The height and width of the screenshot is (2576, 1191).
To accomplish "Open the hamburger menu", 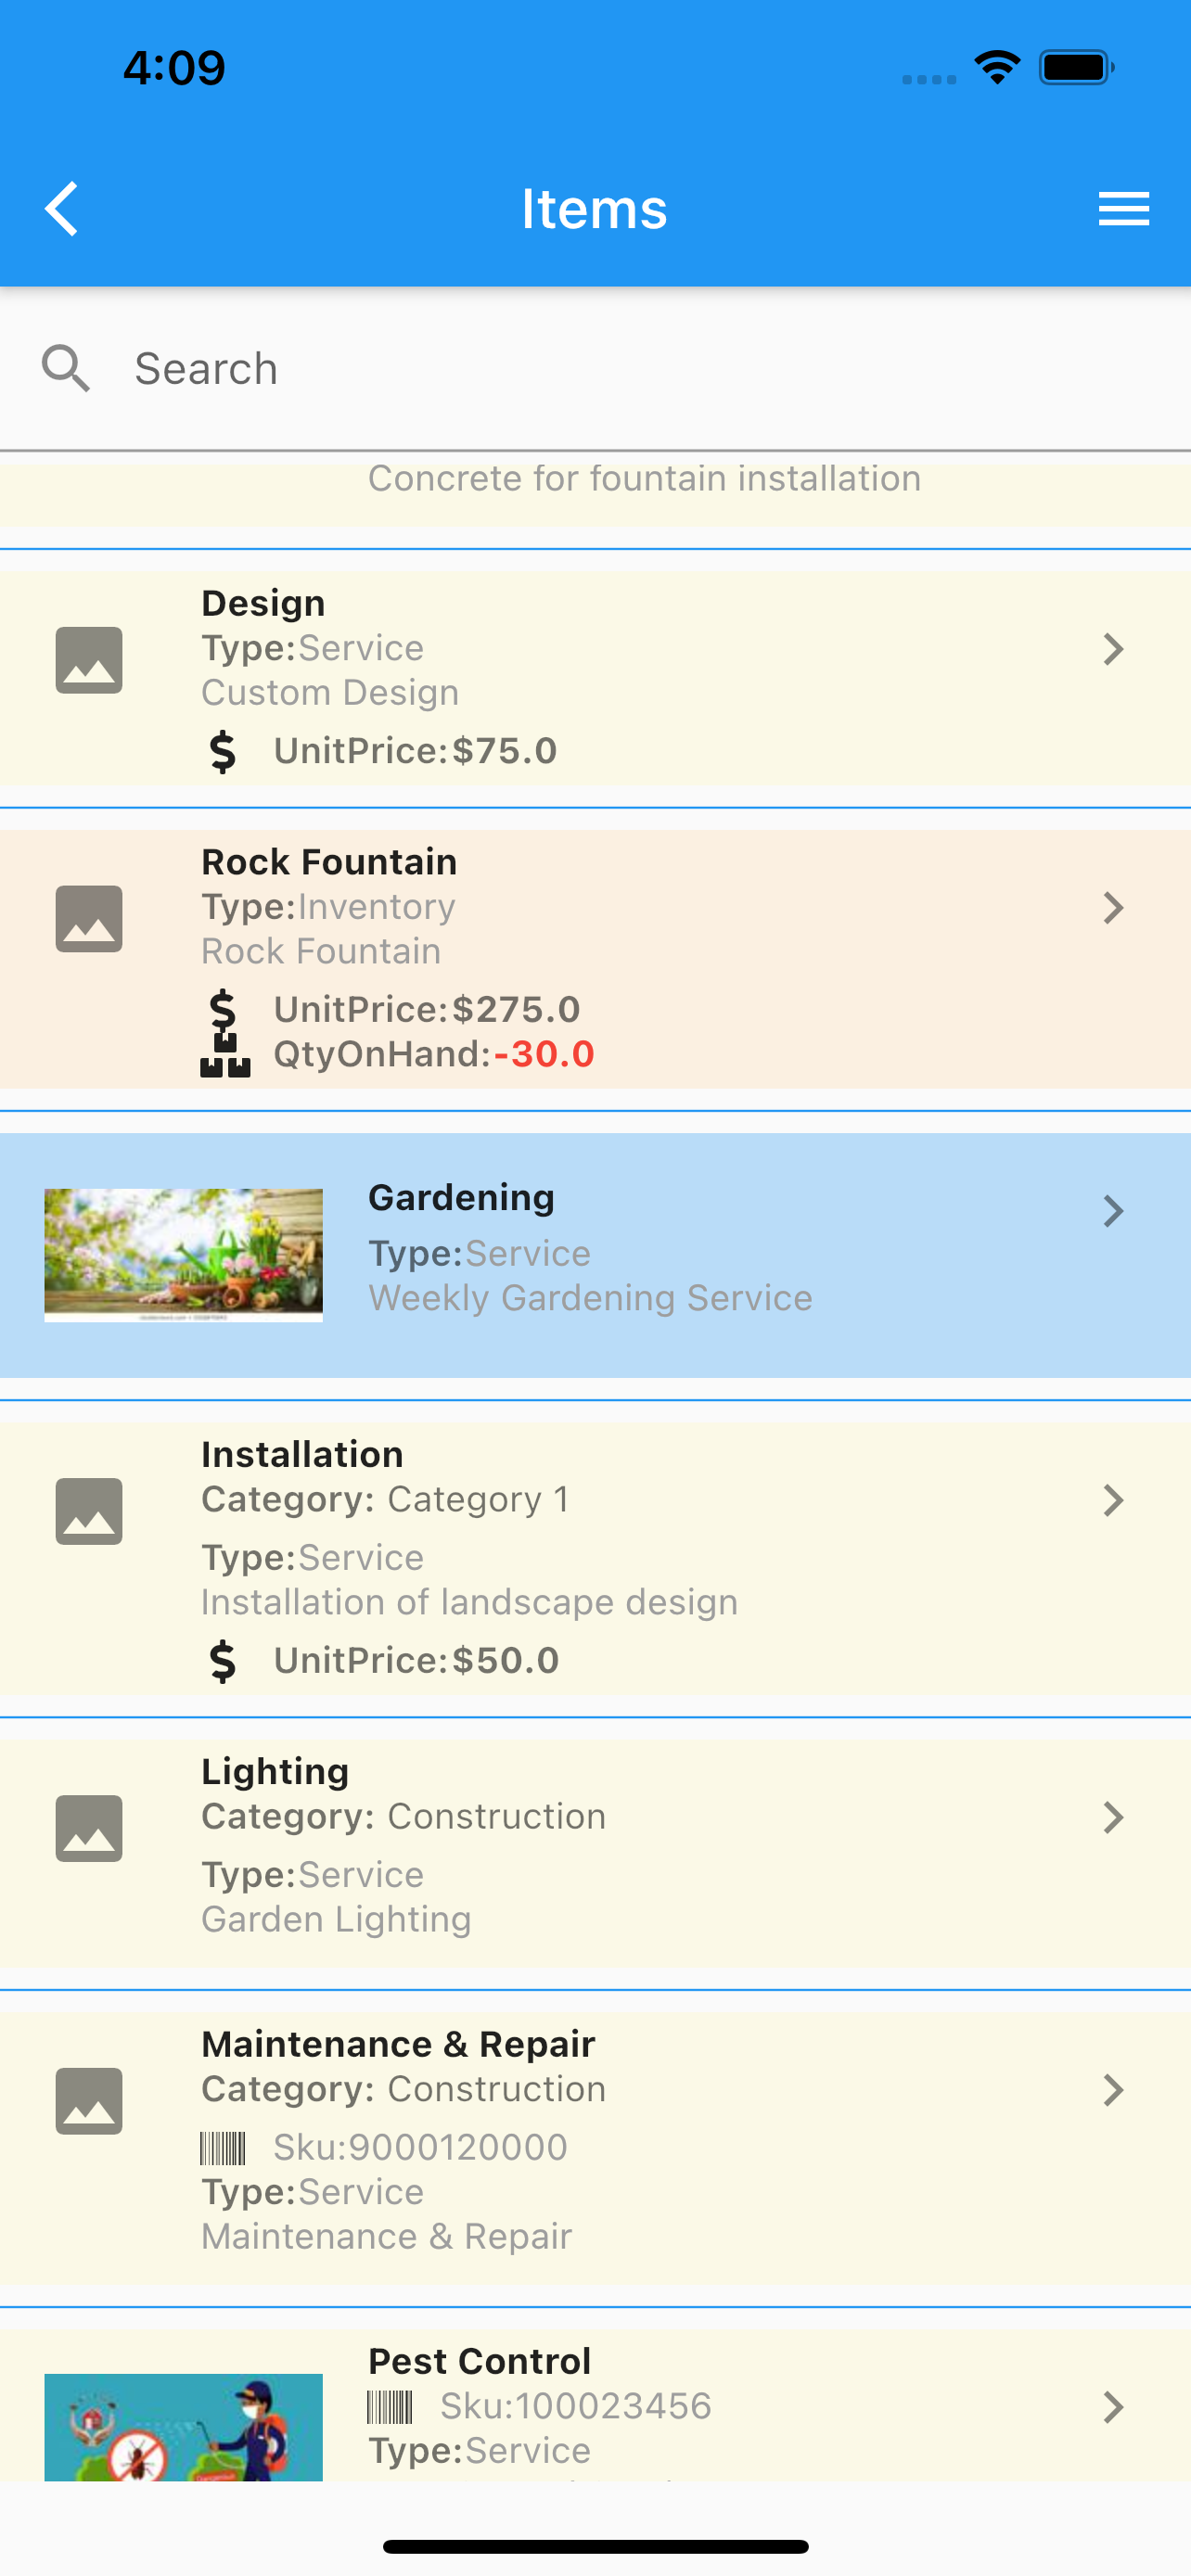I will 1123,209.
